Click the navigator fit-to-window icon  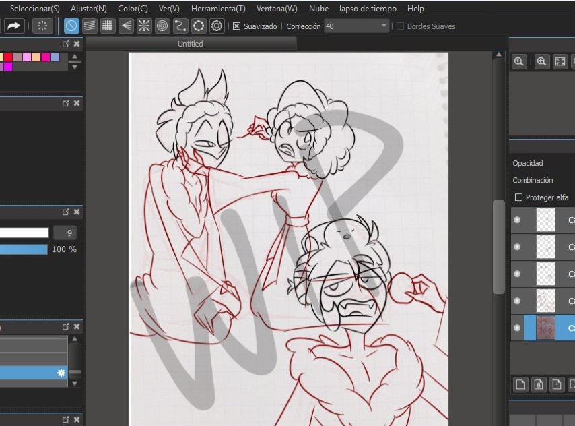[x=560, y=61]
